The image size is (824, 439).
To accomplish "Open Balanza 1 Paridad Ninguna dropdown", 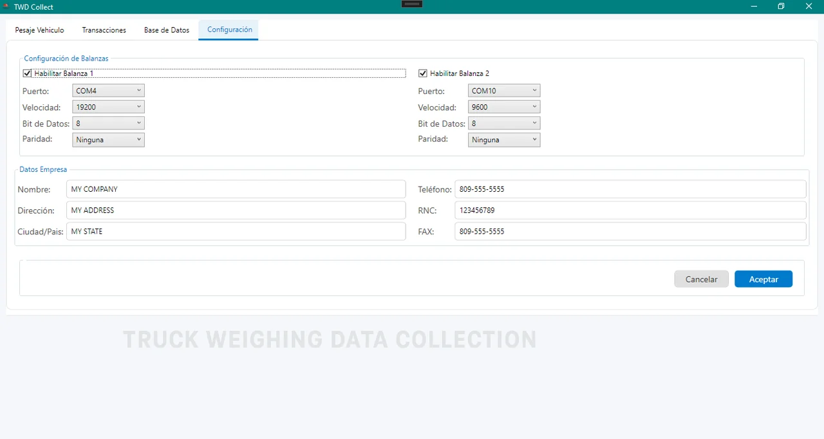I will click(108, 140).
